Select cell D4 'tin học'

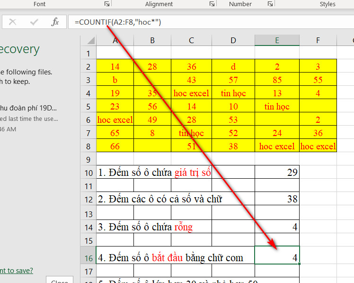[x=233, y=93]
